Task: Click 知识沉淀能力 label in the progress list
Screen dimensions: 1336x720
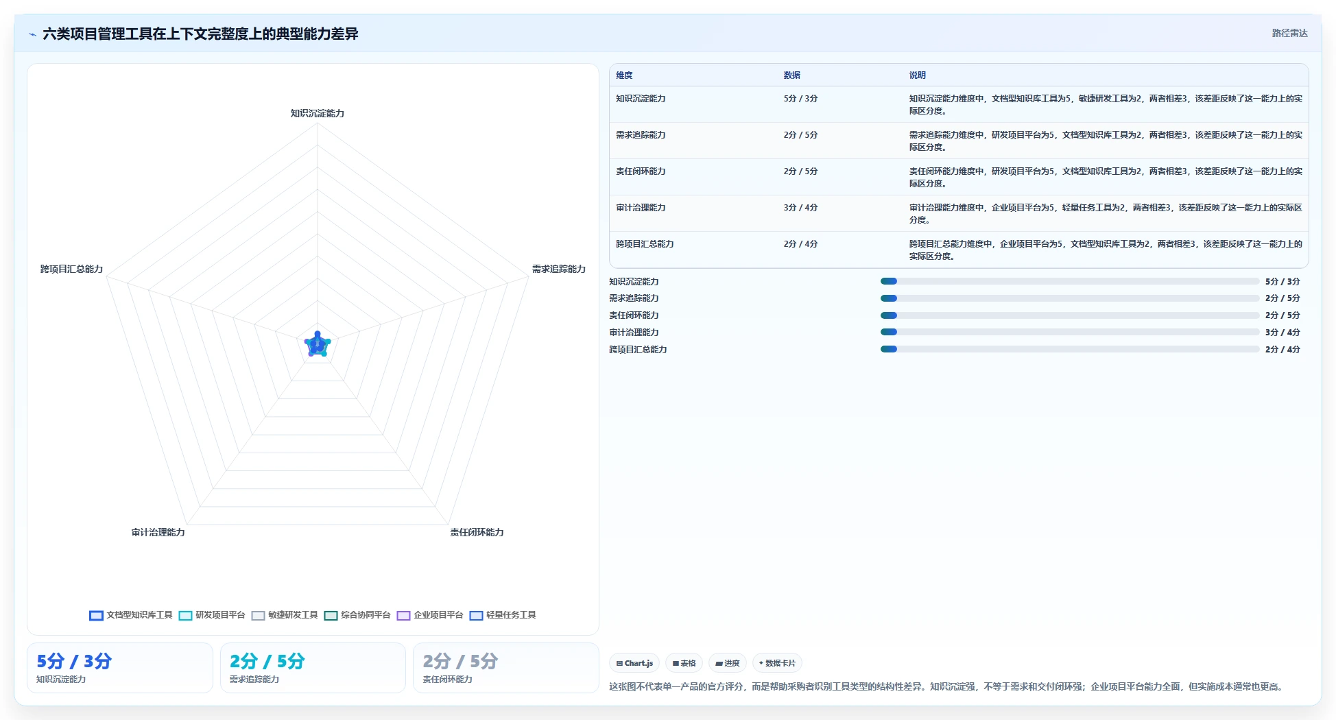Action: tap(634, 282)
